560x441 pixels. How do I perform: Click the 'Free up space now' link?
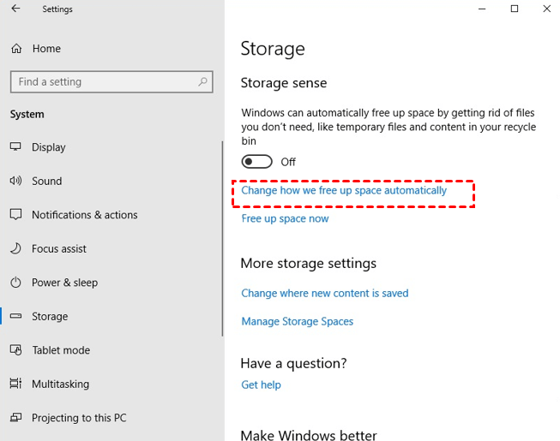(x=285, y=219)
